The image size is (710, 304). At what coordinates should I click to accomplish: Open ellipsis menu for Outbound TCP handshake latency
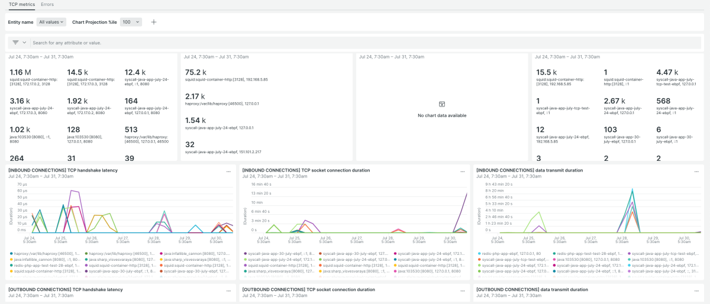[x=228, y=290]
